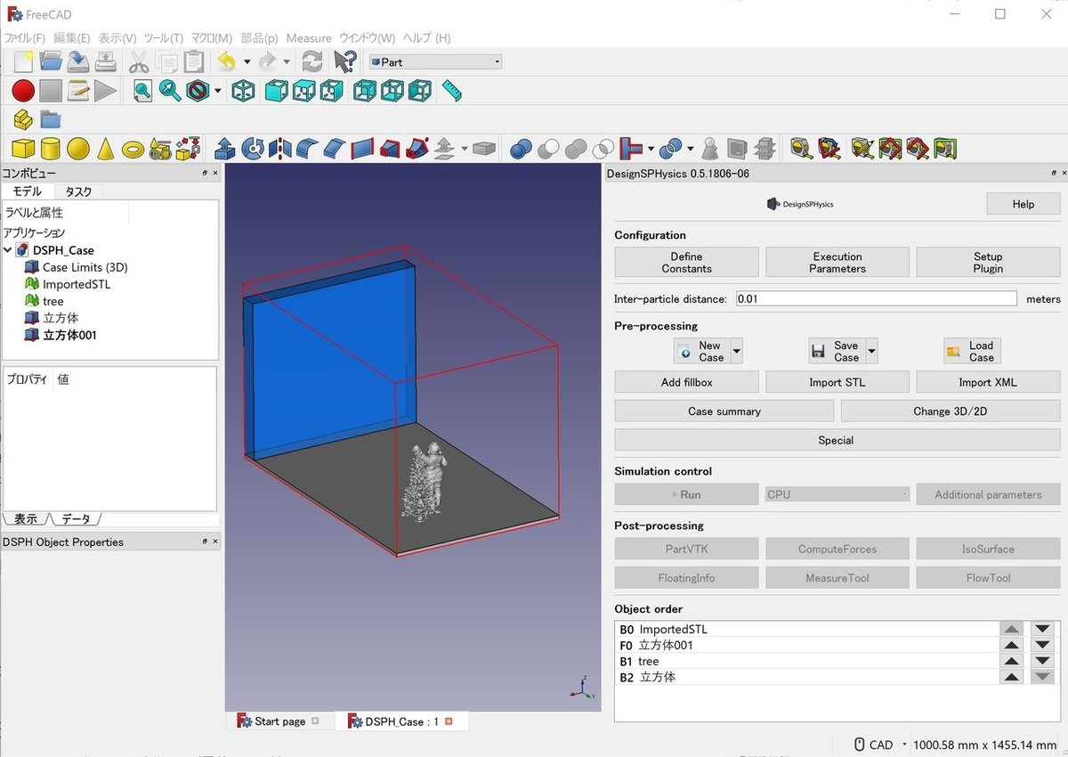This screenshot has height=757, width=1068.
Task: Select the tree item in model tree
Action: (53, 301)
